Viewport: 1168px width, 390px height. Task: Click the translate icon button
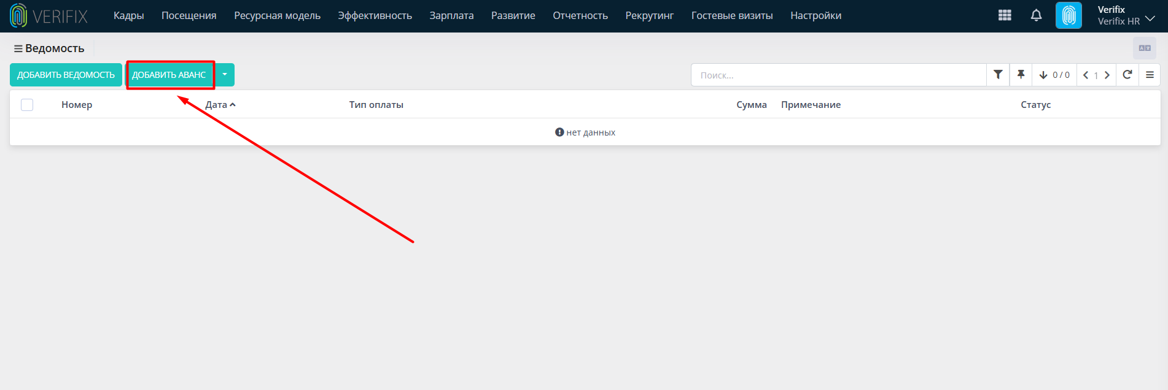[1145, 48]
